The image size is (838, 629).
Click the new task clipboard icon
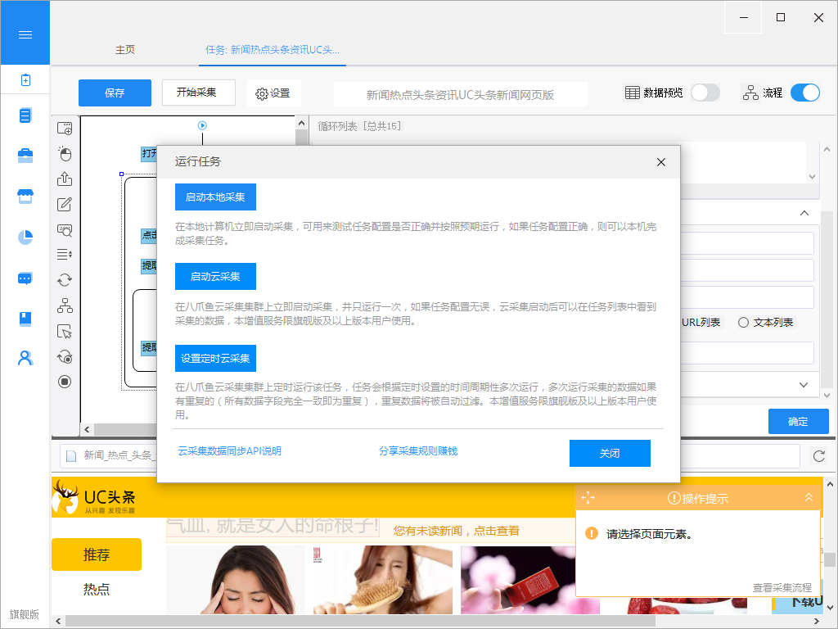coord(25,79)
